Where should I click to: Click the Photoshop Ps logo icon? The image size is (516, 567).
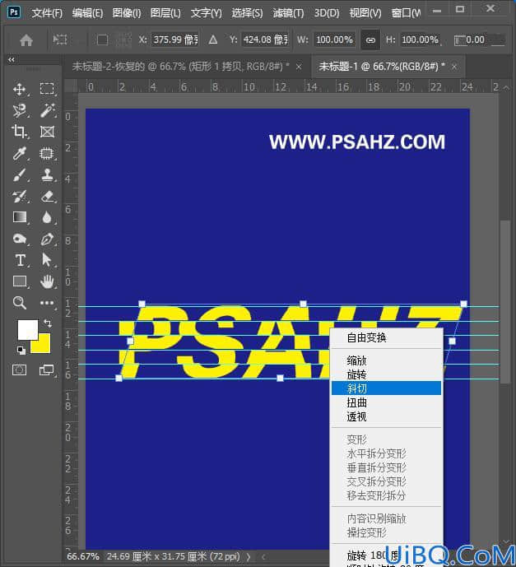tap(14, 12)
